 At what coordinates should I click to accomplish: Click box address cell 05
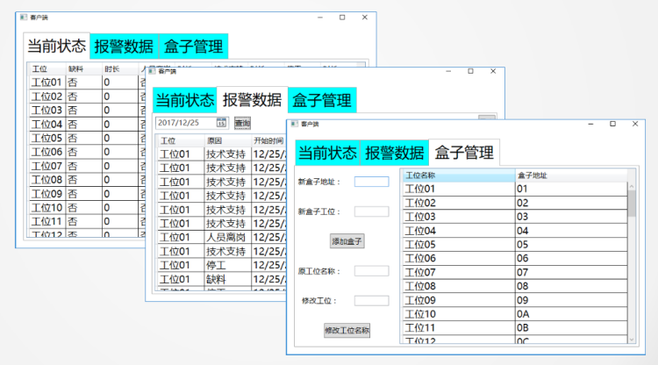571,245
